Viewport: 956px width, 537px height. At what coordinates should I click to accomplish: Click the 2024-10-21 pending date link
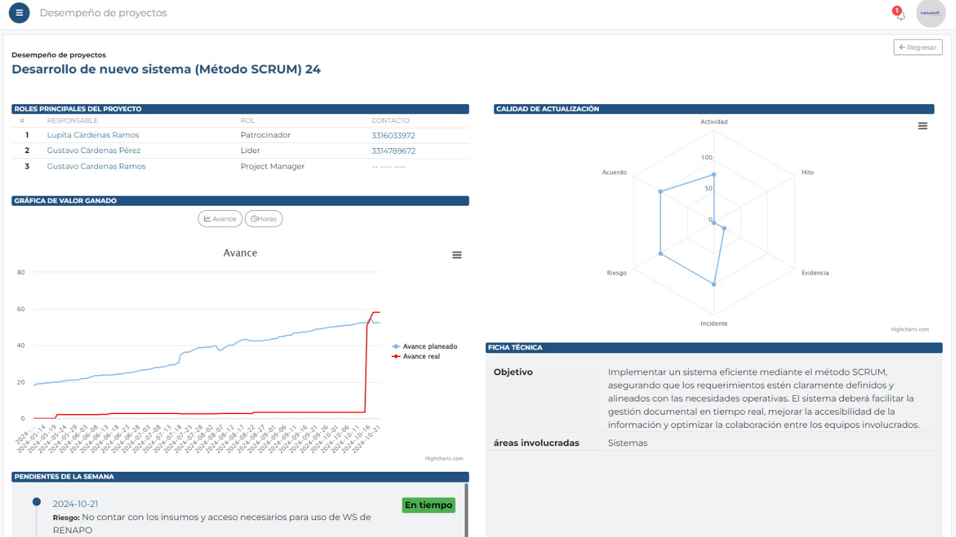(x=75, y=504)
